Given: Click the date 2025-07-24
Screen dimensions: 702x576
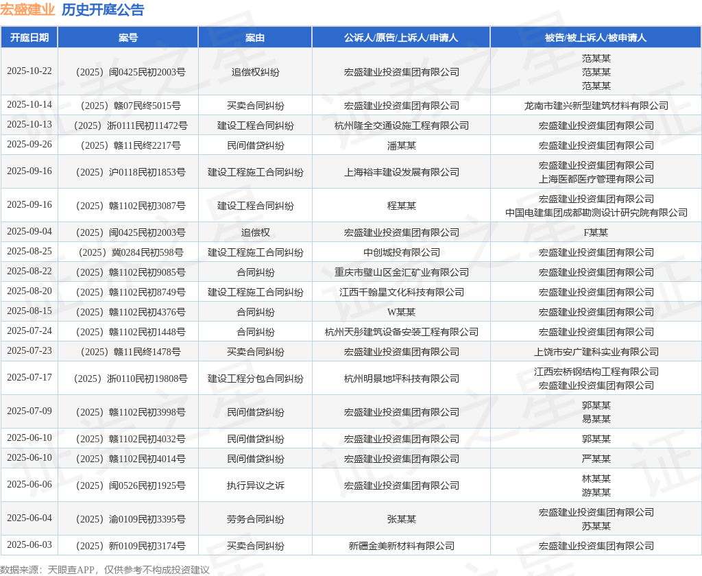Looking at the screenshot, I should tap(29, 331).
